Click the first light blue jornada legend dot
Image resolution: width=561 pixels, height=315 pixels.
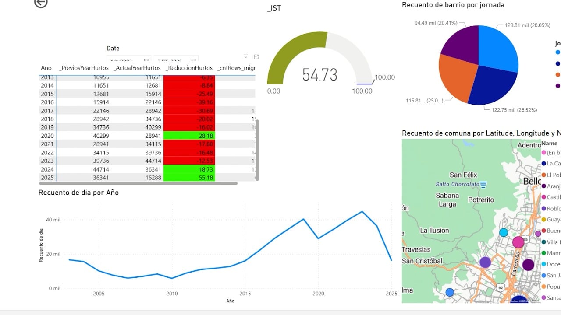tap(557, 53)
